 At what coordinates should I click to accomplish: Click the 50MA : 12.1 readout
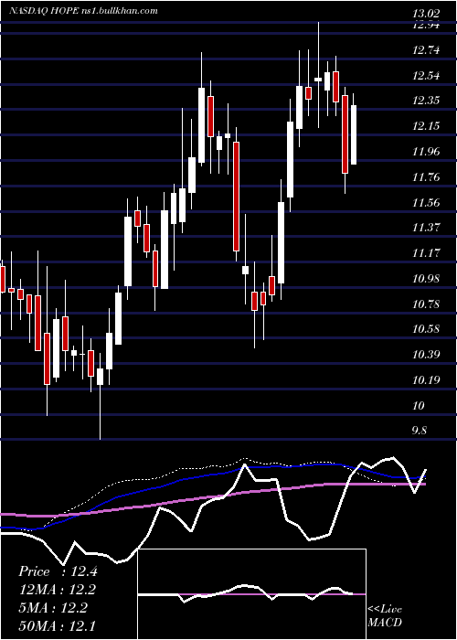[x=57, y=625]
